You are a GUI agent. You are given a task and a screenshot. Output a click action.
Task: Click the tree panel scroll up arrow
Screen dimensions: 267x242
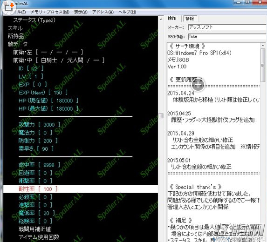point(161,19)
